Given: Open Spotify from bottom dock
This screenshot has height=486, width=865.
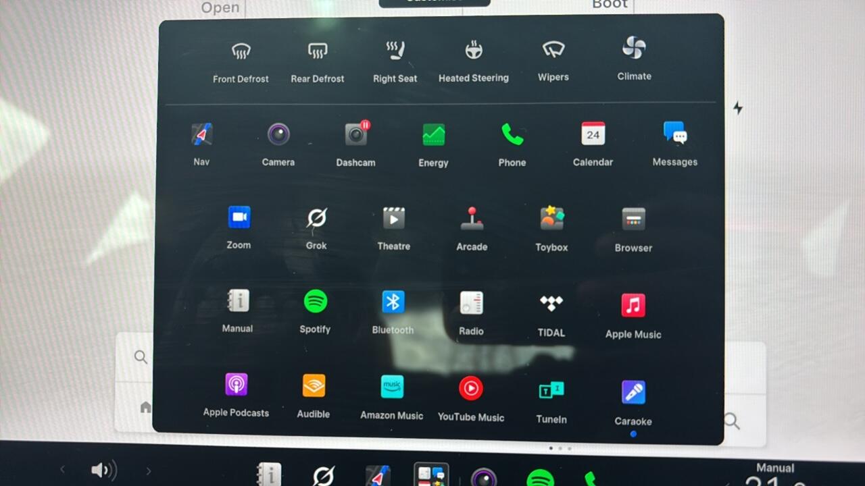Looking at the screenshot, I should (x=540, y=478).
